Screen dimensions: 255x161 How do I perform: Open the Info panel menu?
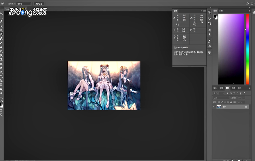click(x=205, y=11)
